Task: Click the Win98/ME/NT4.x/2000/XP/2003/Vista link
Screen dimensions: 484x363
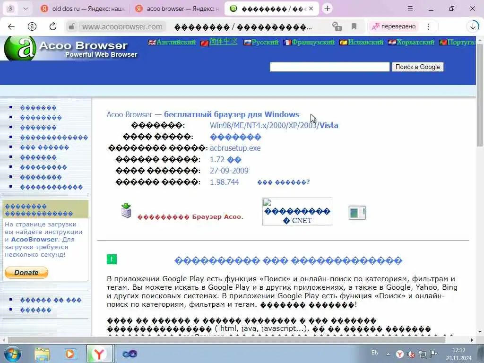Action: pos(274,125)
